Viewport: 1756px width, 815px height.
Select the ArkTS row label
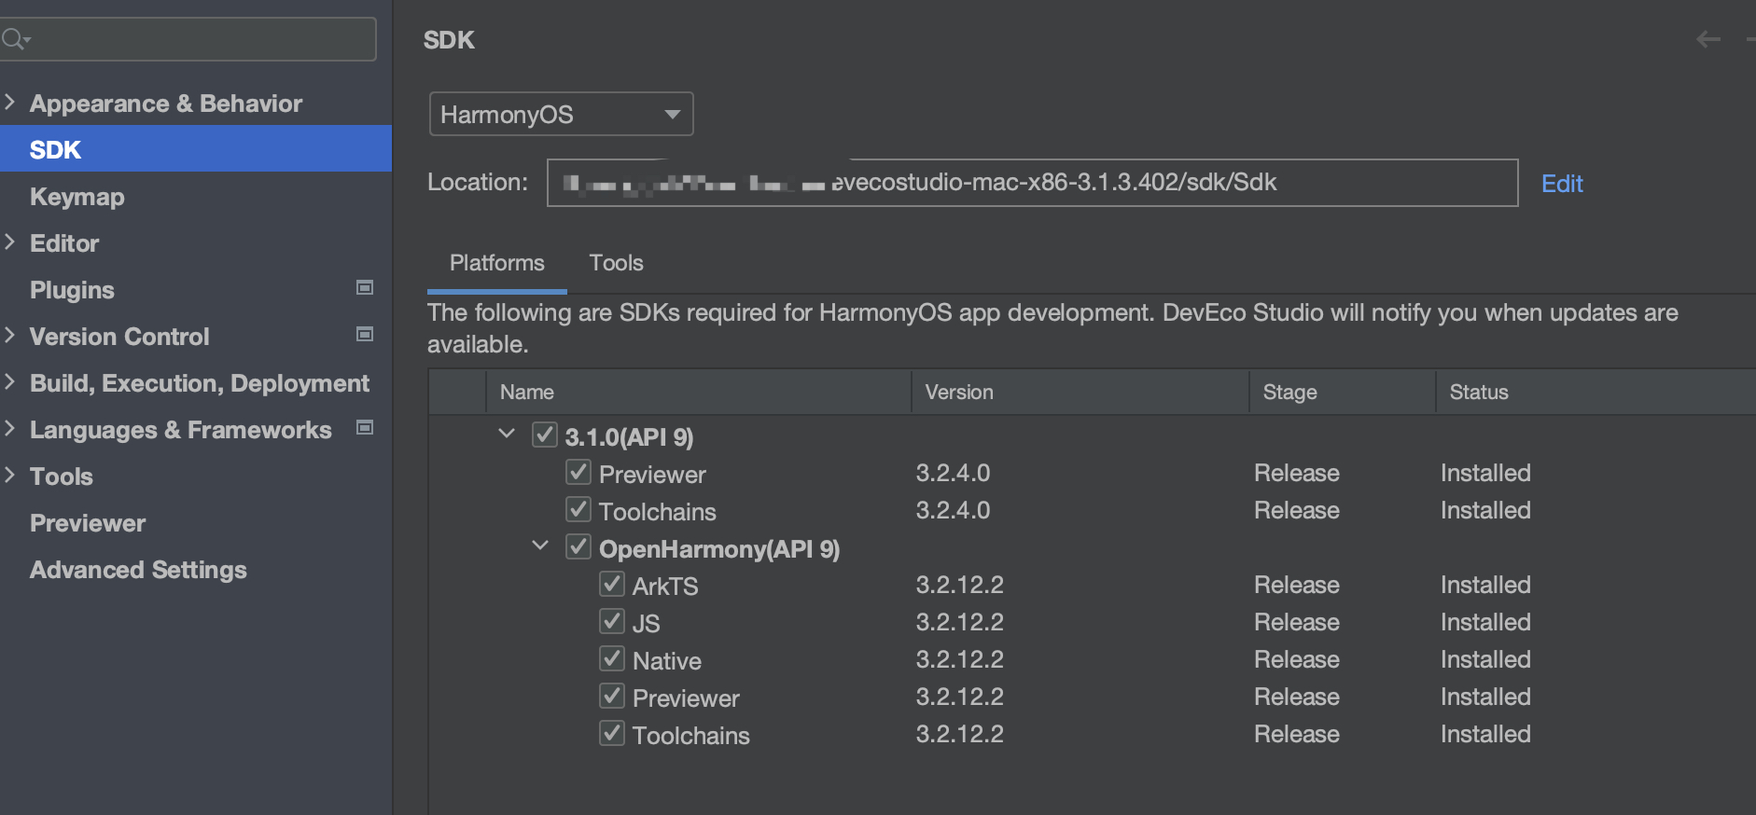coord(665,586)
